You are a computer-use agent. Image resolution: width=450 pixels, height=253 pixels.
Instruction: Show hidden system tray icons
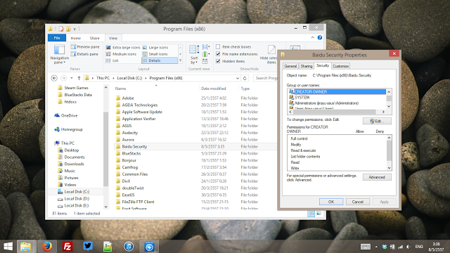coord(376,247)
